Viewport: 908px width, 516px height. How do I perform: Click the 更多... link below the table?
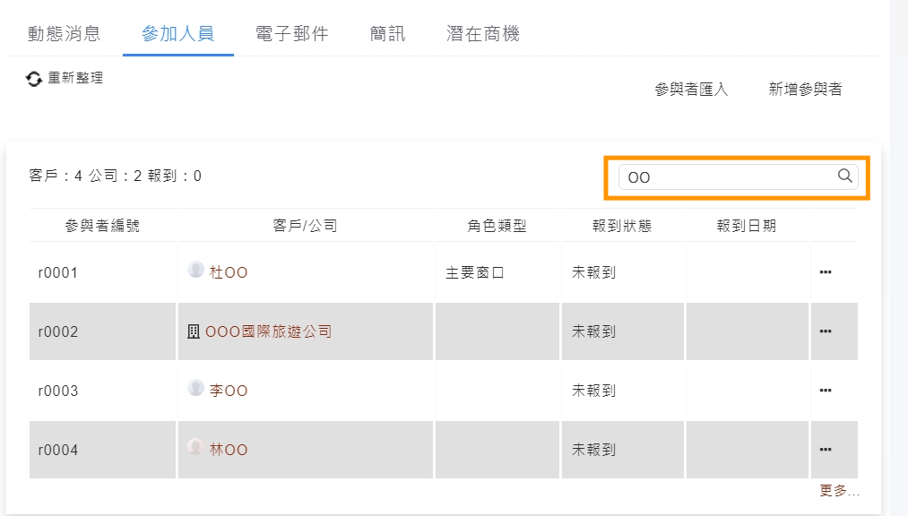tap(839, 491)
